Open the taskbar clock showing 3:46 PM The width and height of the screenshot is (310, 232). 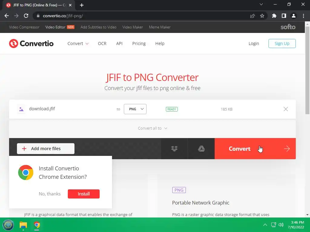click(x=296, y=225)
